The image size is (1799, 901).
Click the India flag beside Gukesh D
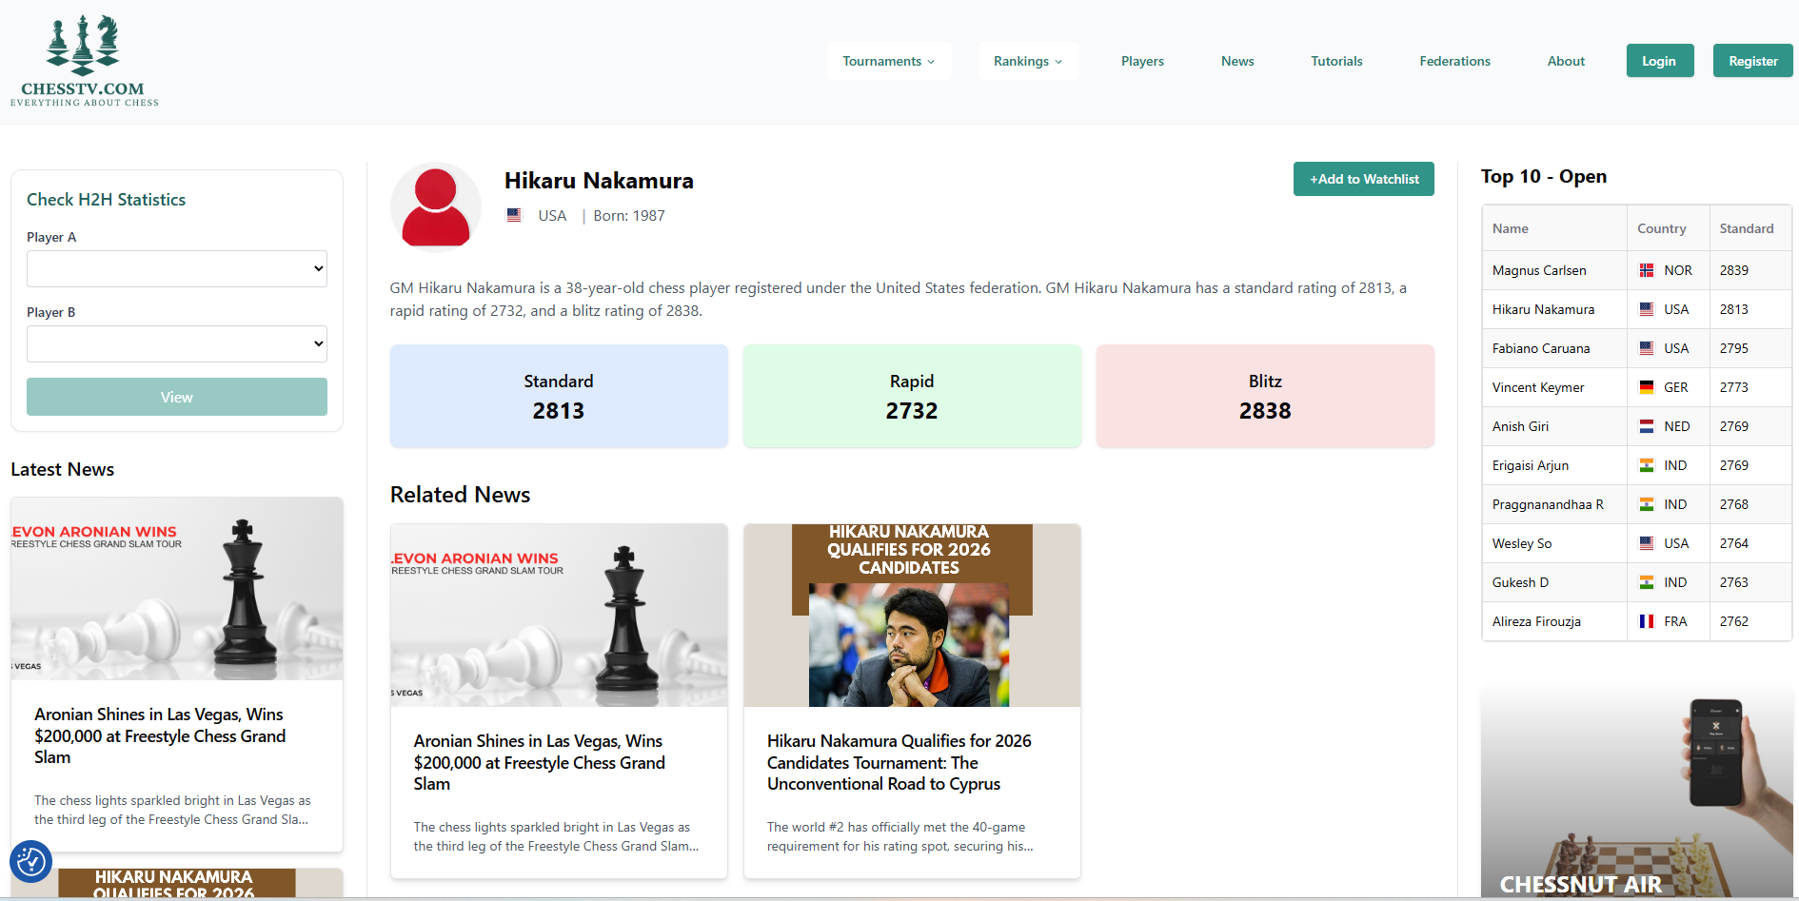tap(1647, 582)
